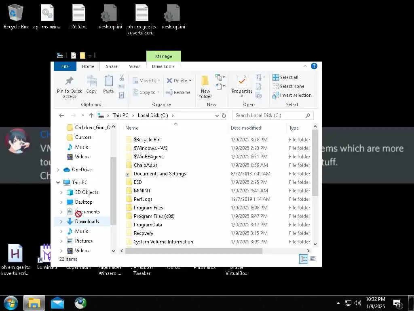Click the Up one level arrow
414x311 pixels.
pyautogui.click(x=91, y=115)
